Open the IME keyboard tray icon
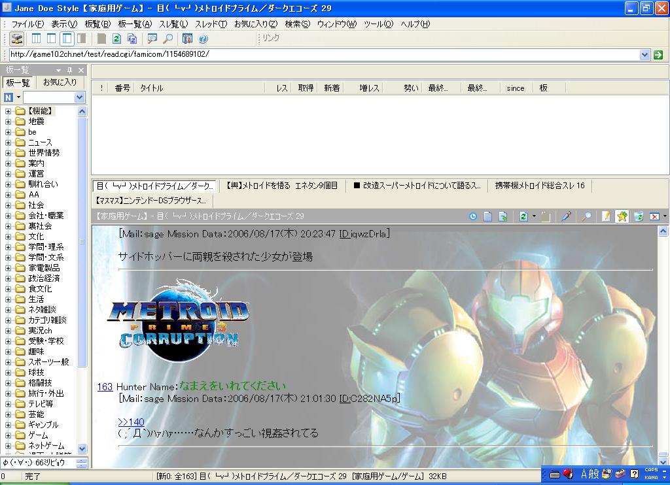Viewport: 670px width, 485px height. point(555,474)
